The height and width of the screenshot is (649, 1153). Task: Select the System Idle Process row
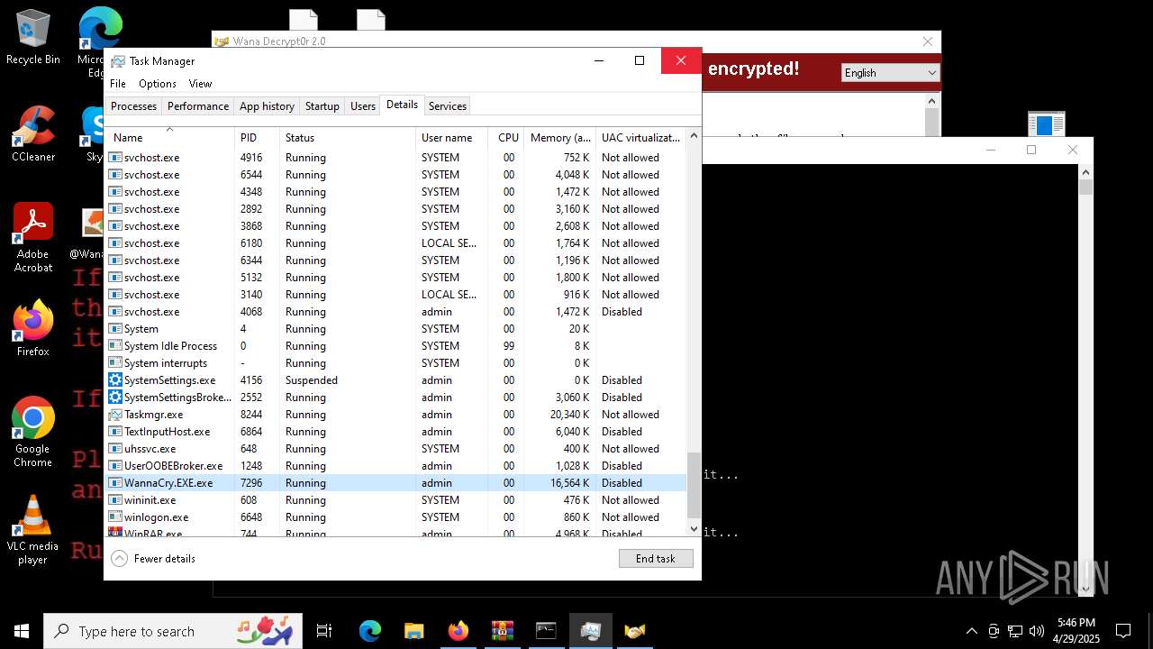396,346
